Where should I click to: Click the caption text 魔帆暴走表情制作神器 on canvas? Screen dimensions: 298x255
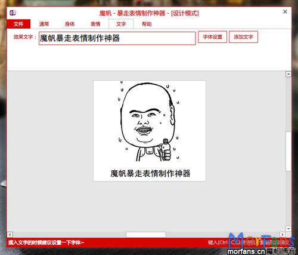click(150, 173)
